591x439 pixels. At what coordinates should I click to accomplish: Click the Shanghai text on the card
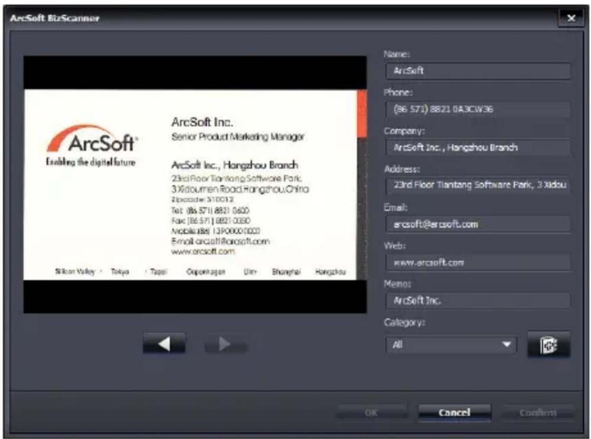pos(287,272)
